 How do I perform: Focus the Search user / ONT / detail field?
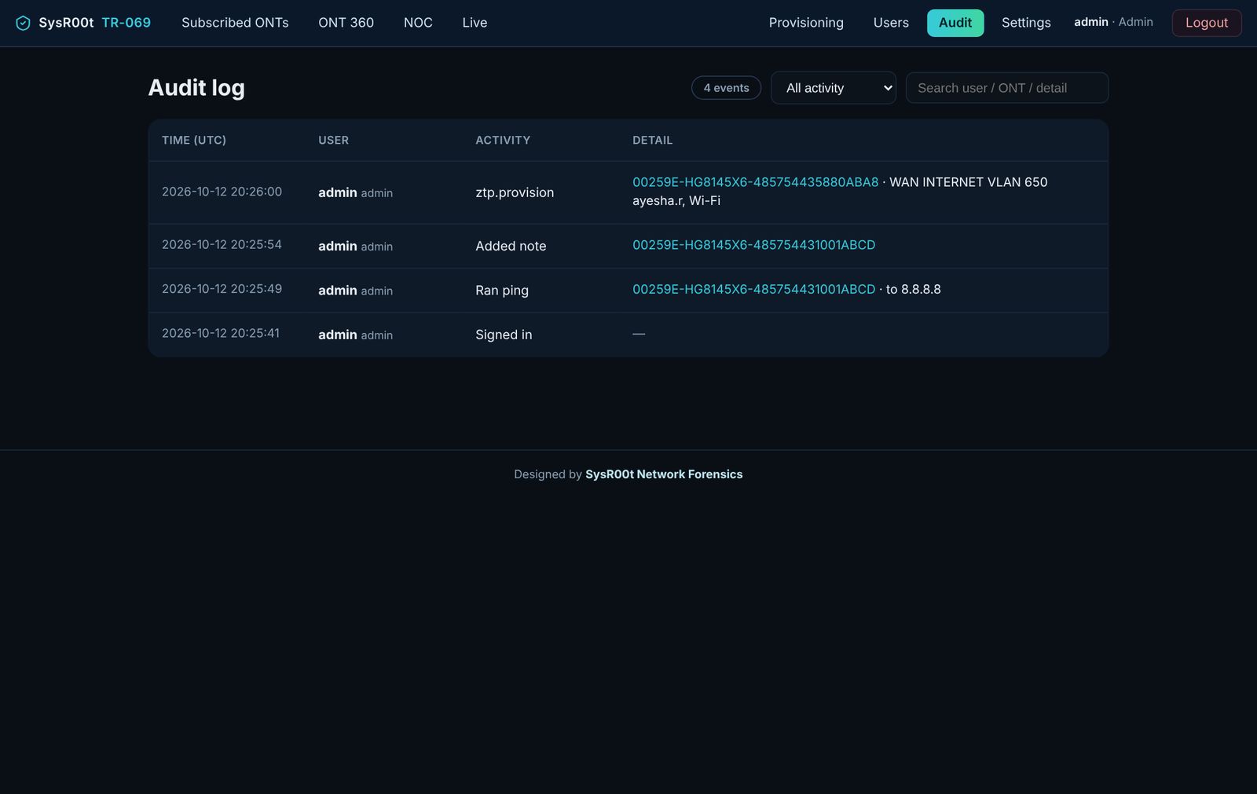1007,88
